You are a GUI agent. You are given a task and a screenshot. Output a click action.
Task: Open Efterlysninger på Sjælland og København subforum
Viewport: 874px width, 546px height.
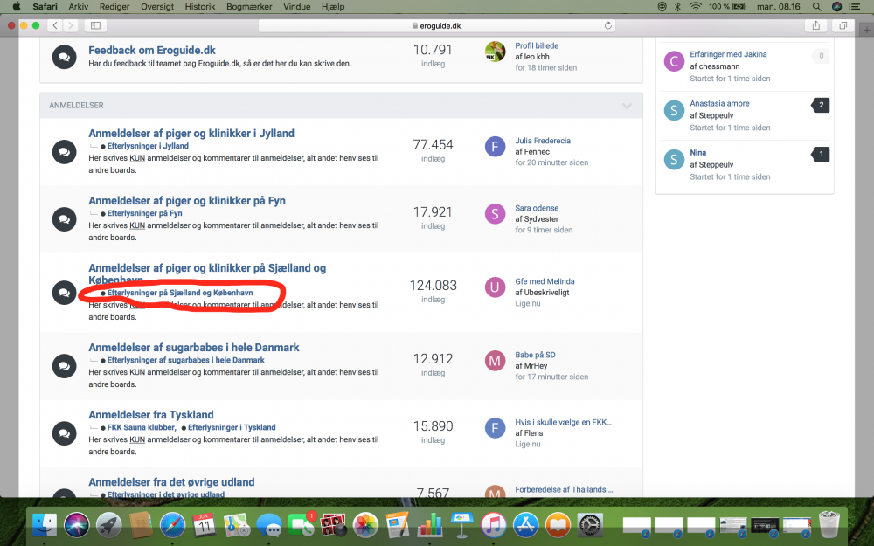click(x=180, y=293)
